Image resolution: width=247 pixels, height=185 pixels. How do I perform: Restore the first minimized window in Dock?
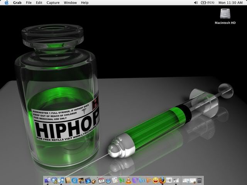click(x=186, y=181)
